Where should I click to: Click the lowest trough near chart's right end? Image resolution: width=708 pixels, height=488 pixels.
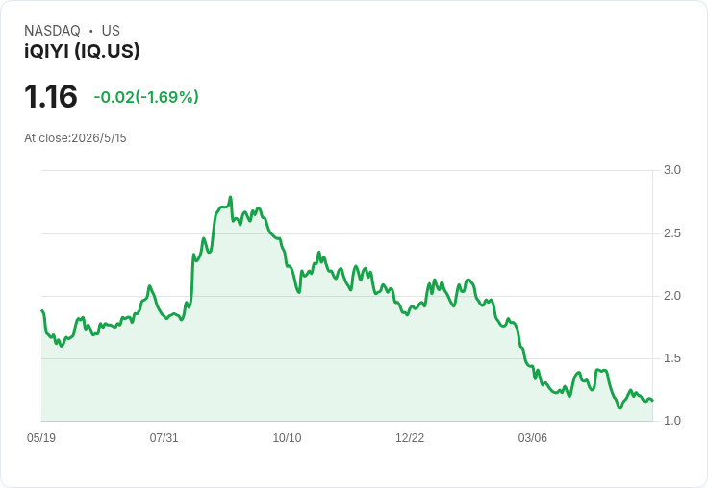(x=619, y=407)
